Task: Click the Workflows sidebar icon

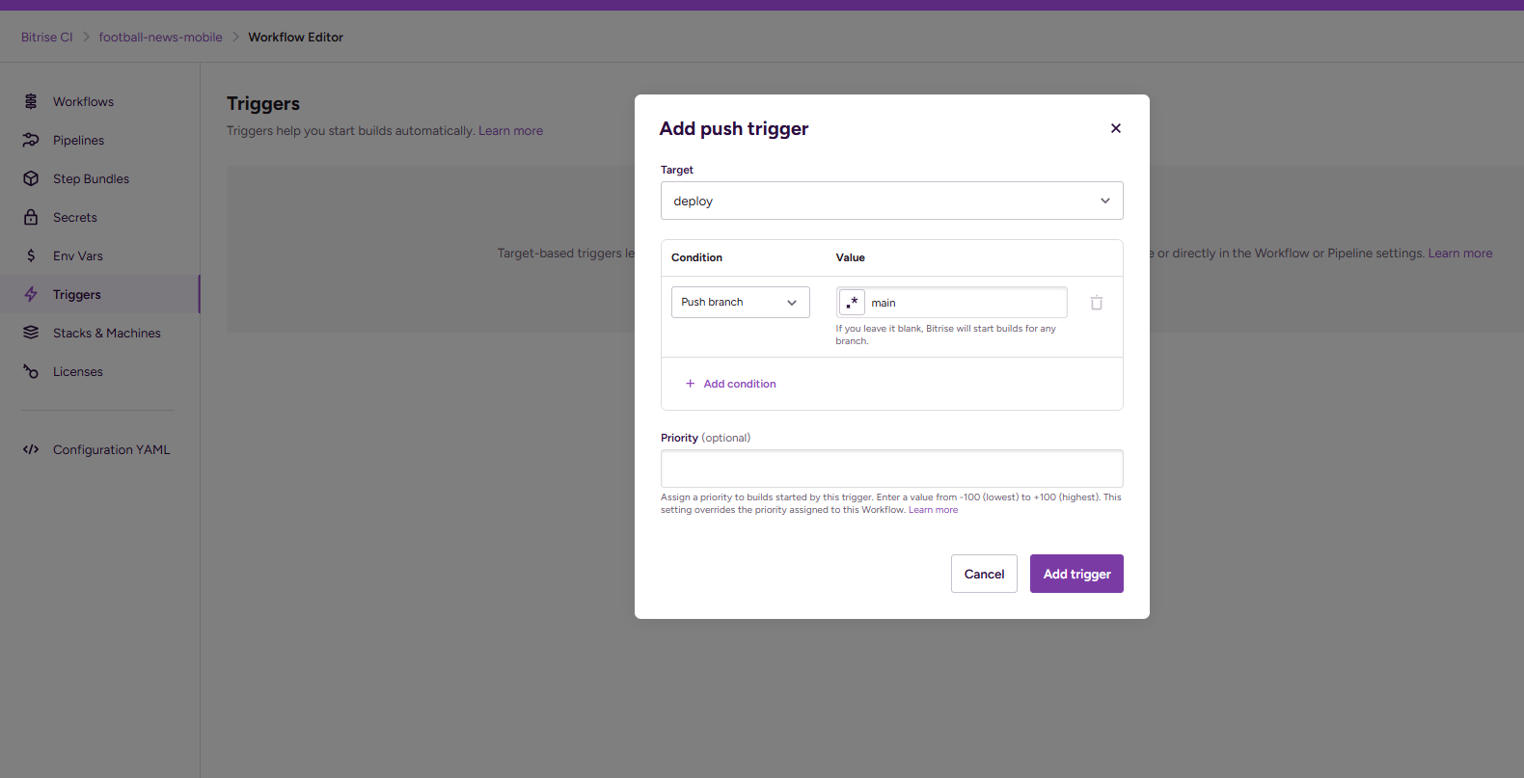Action: pyautogui.click(x=31, y=101)
